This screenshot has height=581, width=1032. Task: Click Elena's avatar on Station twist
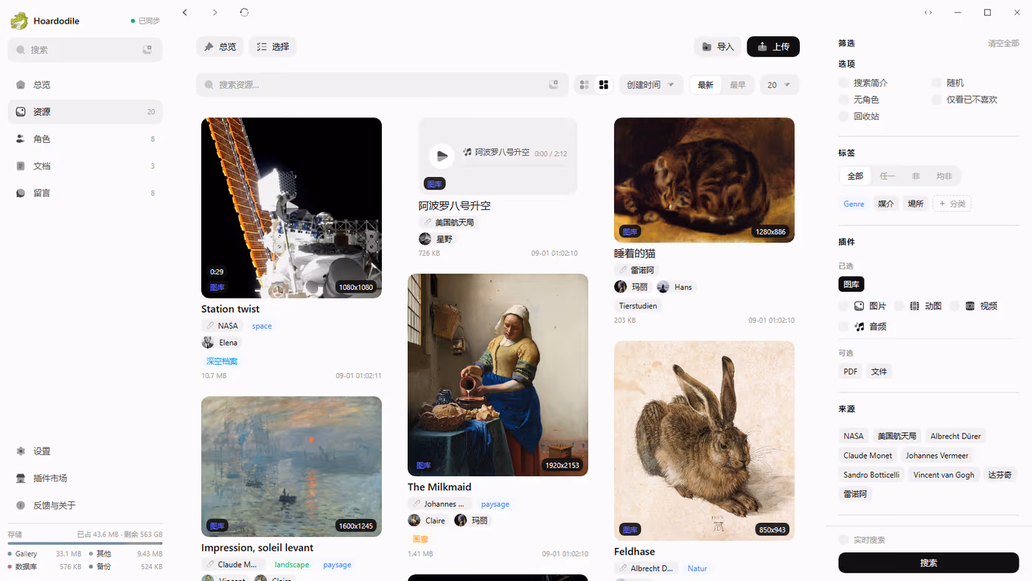[208, 342]
